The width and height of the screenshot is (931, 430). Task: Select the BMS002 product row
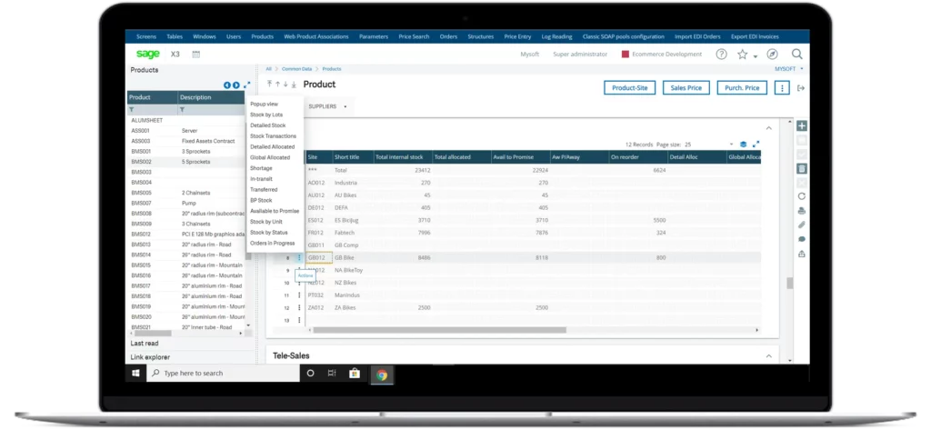[185, 162]
